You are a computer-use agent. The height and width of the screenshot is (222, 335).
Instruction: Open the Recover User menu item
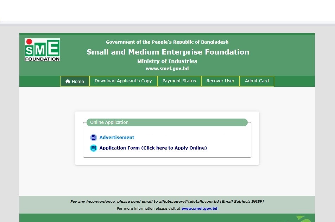tap(221, 81)
